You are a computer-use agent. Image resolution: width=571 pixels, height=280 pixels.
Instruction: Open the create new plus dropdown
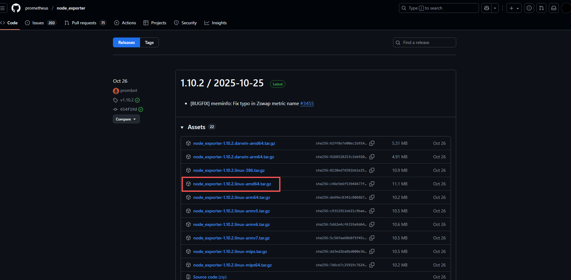pos(514,8)
